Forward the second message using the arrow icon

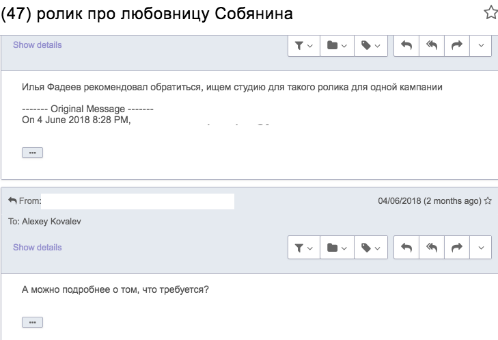pos(457,248)
